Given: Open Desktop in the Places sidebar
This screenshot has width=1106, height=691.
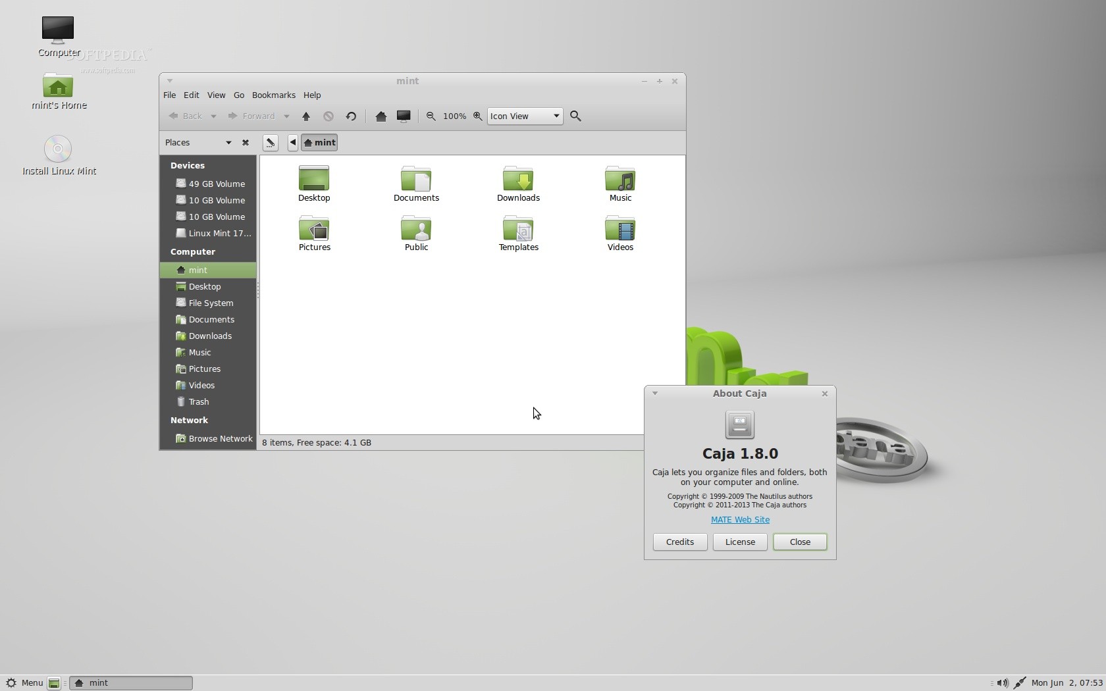Looking at the screenshot, I should (208, 287).
